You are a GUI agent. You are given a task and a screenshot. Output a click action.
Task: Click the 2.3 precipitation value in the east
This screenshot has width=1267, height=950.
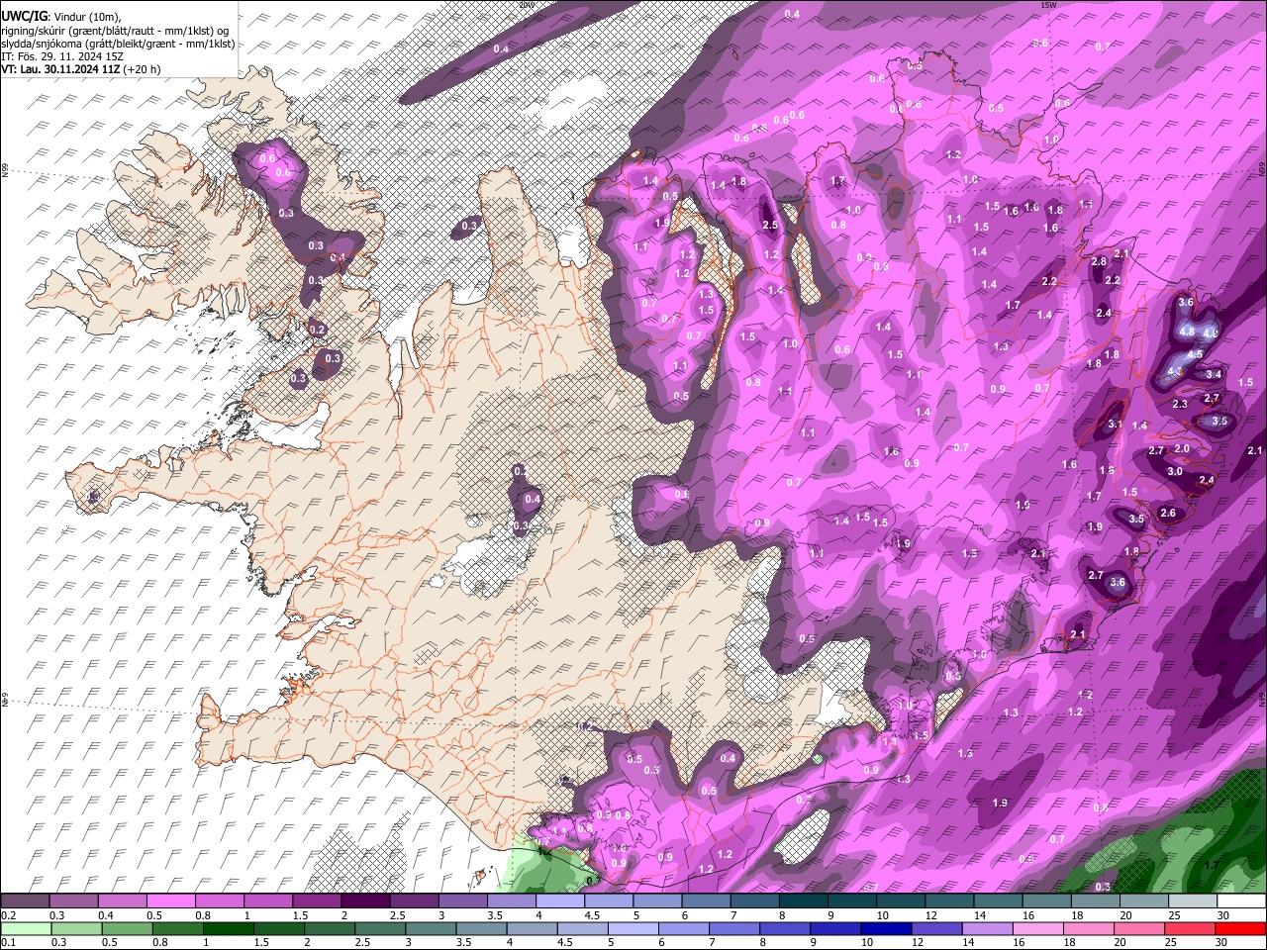[1180, 404]
